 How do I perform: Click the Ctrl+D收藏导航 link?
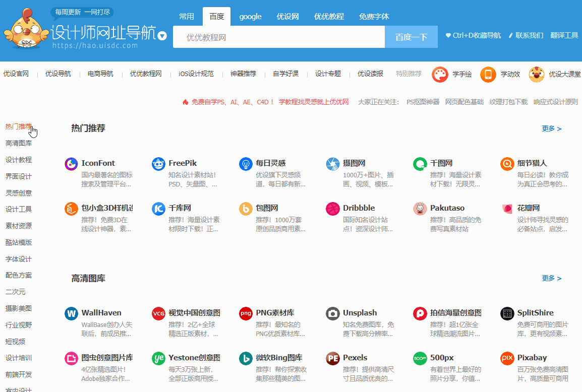pyautogui.click(x=473, y=35)
